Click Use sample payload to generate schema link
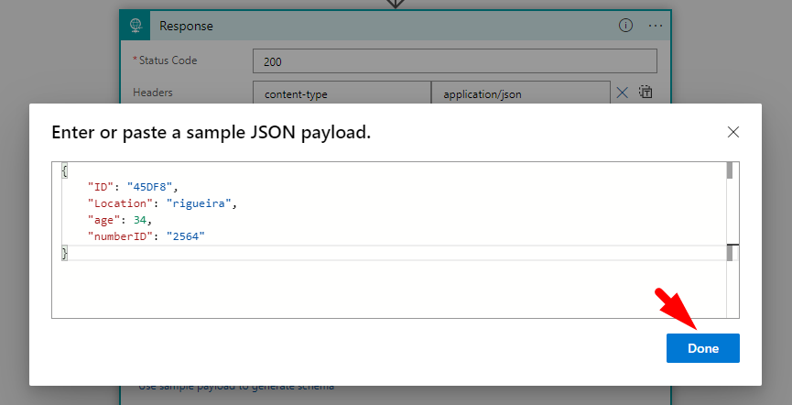Viewport: 792px width, 405px height. (x=236, y=387)
